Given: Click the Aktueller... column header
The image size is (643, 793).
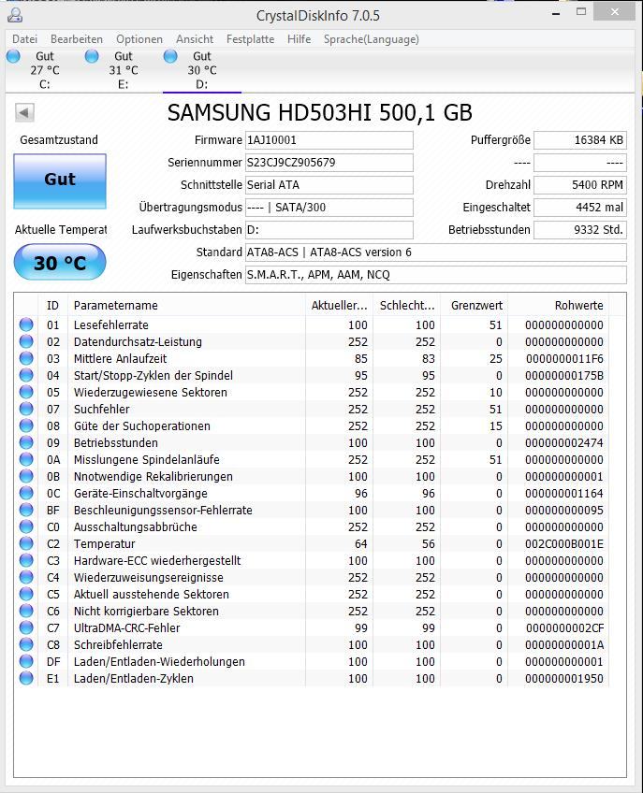Looking at the screenshot, I should coord(339,306).
